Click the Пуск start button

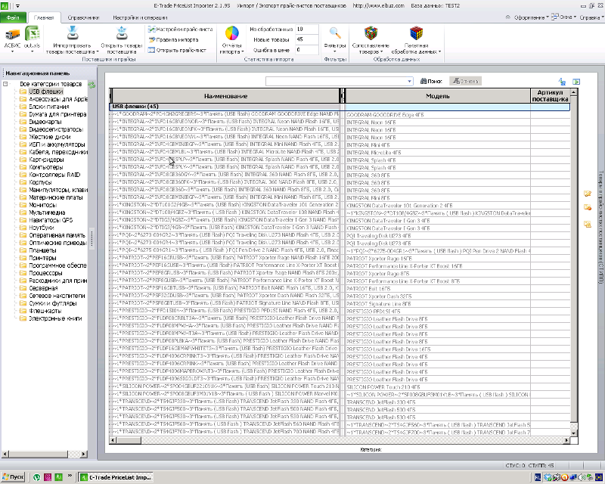[x=12, y=477]
